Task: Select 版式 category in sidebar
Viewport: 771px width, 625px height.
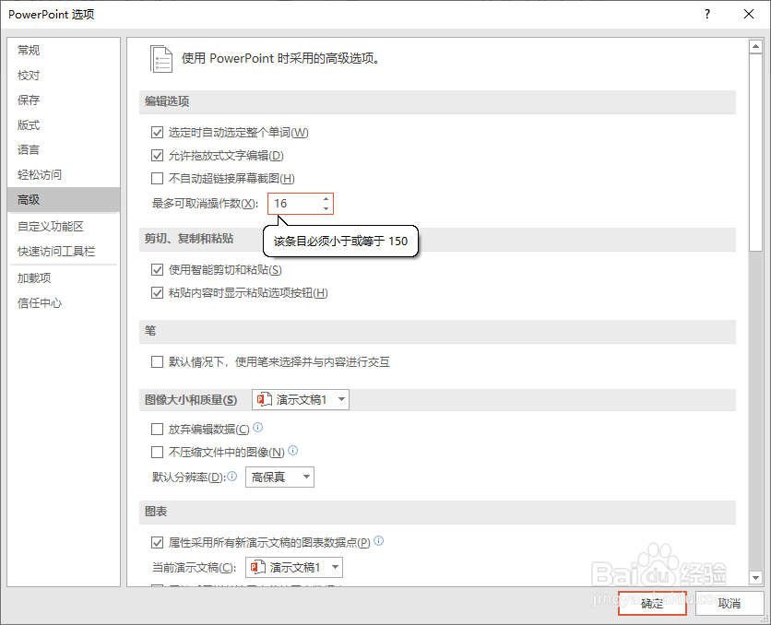Action: click(64, 124)
